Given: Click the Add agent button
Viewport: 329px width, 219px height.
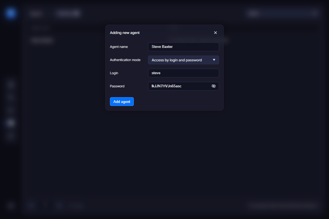Looking at the screenshot, I should click(122, 102).
